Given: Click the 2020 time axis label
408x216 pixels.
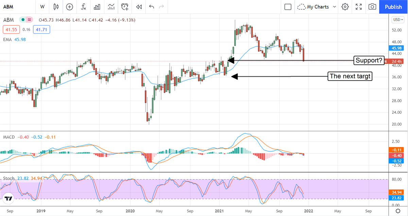Looking at the screenshot, I should pos(131,211).
